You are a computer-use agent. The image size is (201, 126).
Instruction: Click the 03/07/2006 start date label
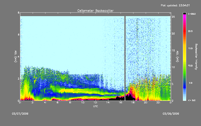tap(20, 114)
